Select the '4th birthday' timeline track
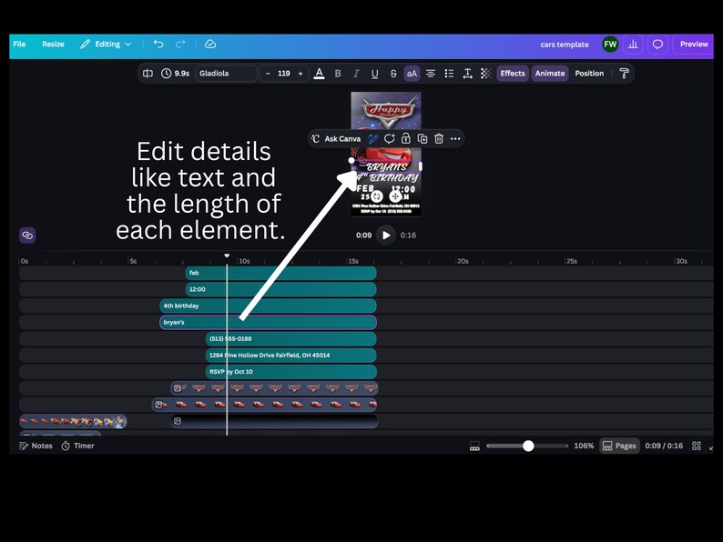The height and width of the screenshot is (542, 723). pos(268,306)
